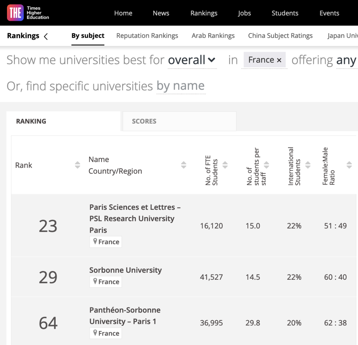Click the France location pin under PSL
This screenshot has width=358, height=345.
coord(95,241)
